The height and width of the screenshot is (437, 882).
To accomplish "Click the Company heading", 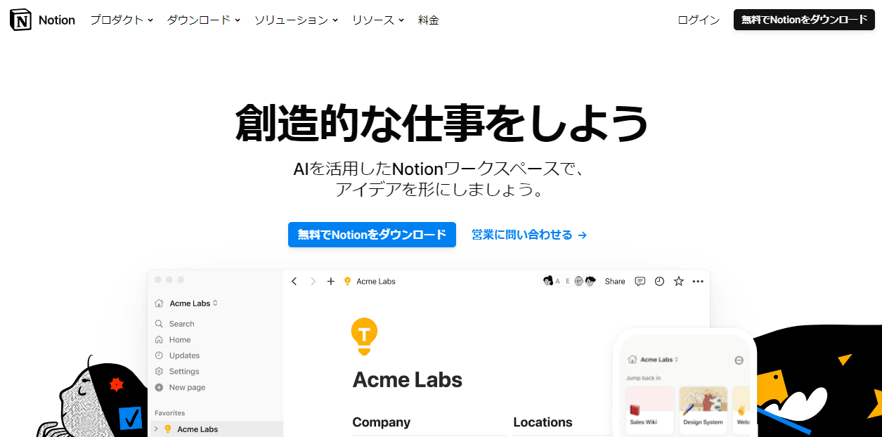I will pyautogui.click(x=382, y=422).
